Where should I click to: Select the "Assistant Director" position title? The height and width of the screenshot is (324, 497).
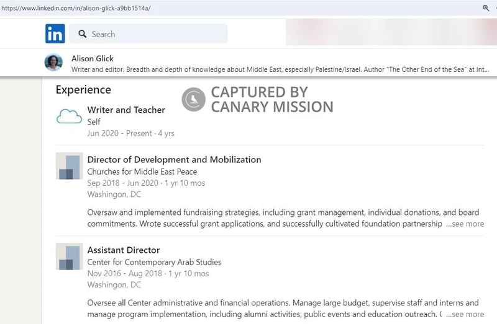coord(124,250)
